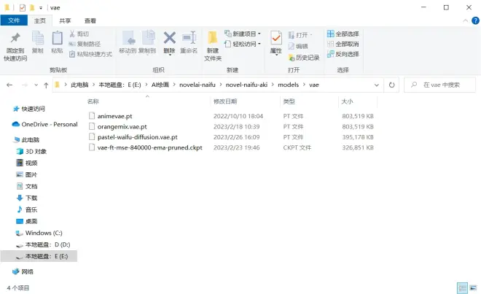481x294 pixels.
Task: Type in the vae search box
Action: (446, 85)
